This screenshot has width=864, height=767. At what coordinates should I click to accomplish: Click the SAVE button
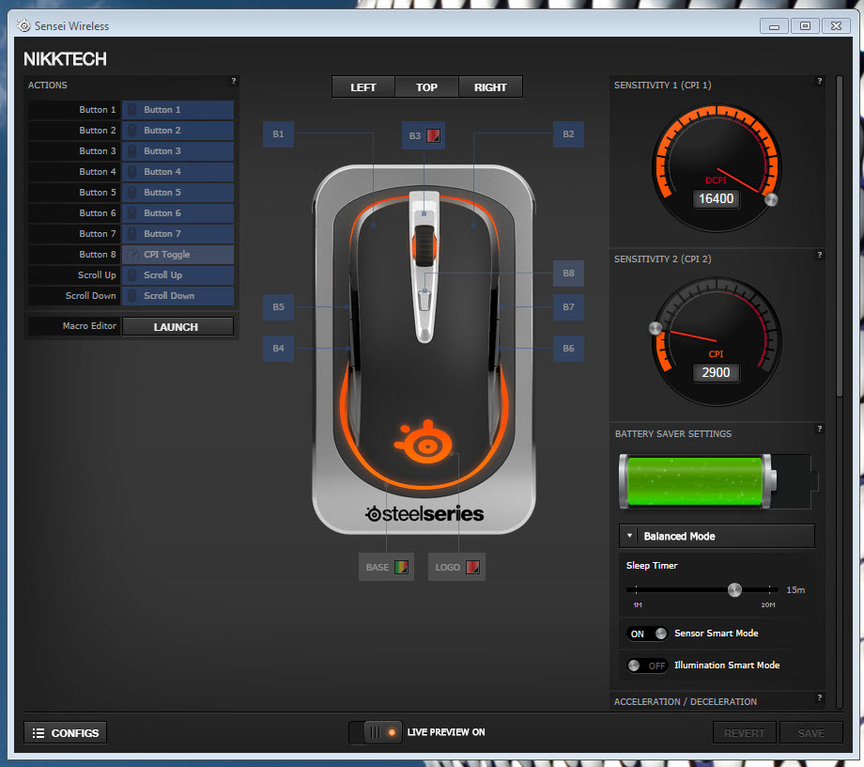pos(811,733)
